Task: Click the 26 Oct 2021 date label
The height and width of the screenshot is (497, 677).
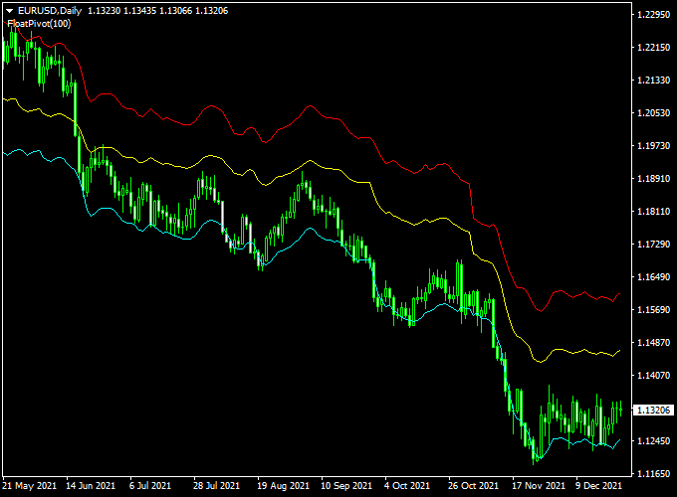Action: click(x=473, y=486)
